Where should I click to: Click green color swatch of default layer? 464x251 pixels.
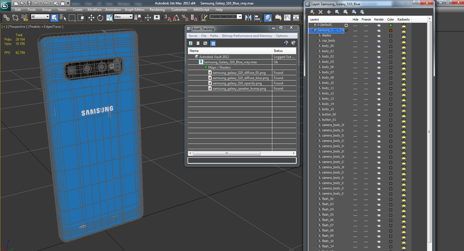pyautogui.click(x=391, y=25)
